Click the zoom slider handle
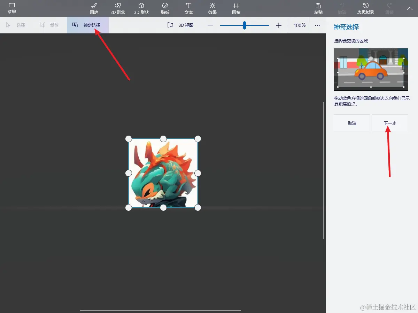This screenshot has width=418, height=313. click(245, 25)
